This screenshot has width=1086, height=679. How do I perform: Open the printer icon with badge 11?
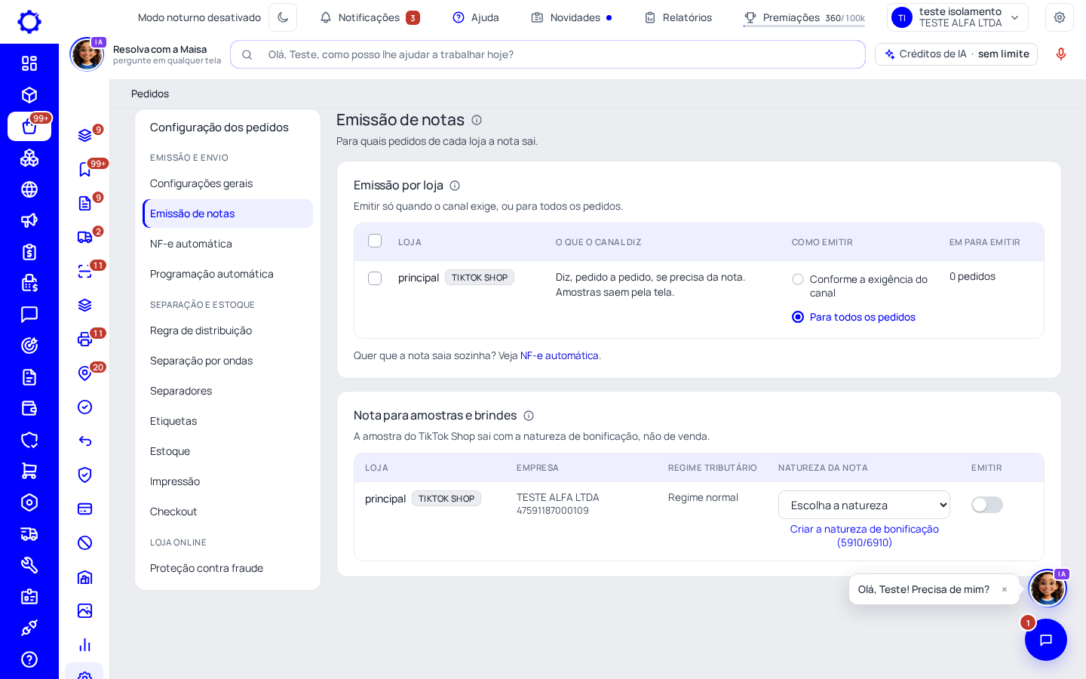pos(85,339)
